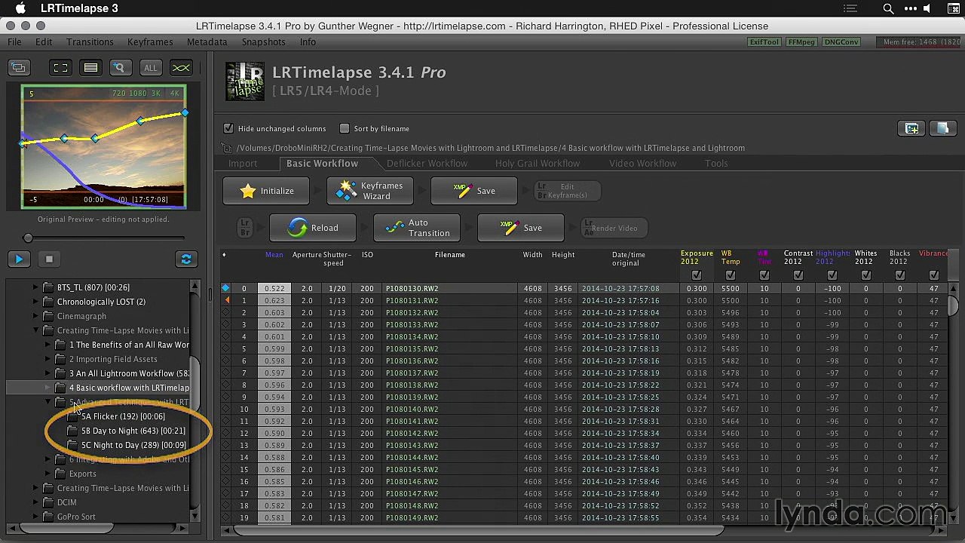
Task: Expand the BTS_TL (807) folder
Action: pos(35,287)
